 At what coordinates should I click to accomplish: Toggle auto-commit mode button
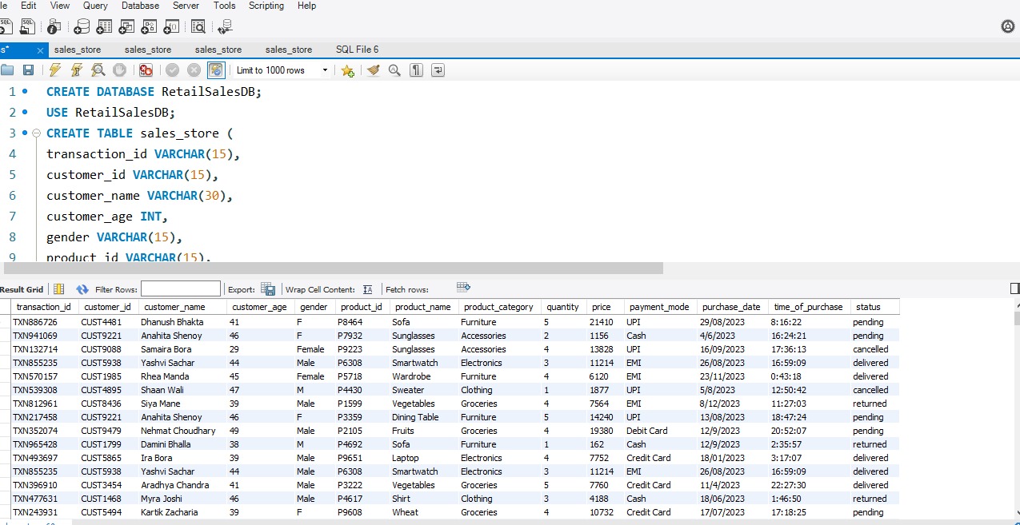tap(216, 70)
